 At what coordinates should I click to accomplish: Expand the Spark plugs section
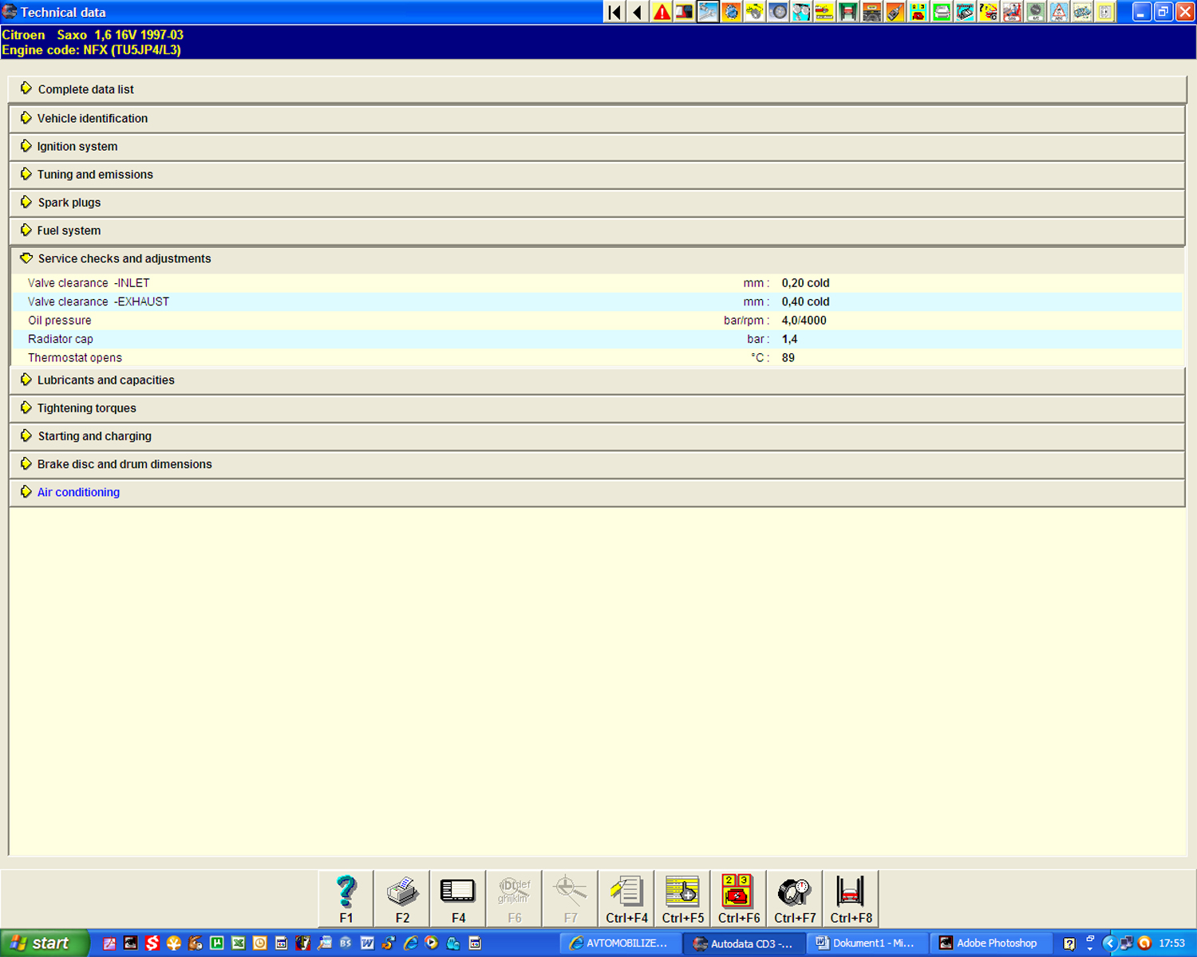tap(598, 202)
